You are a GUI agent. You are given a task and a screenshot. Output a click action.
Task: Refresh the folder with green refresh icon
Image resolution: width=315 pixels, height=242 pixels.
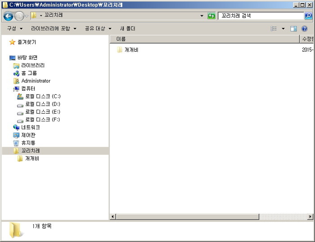(211, 16)
